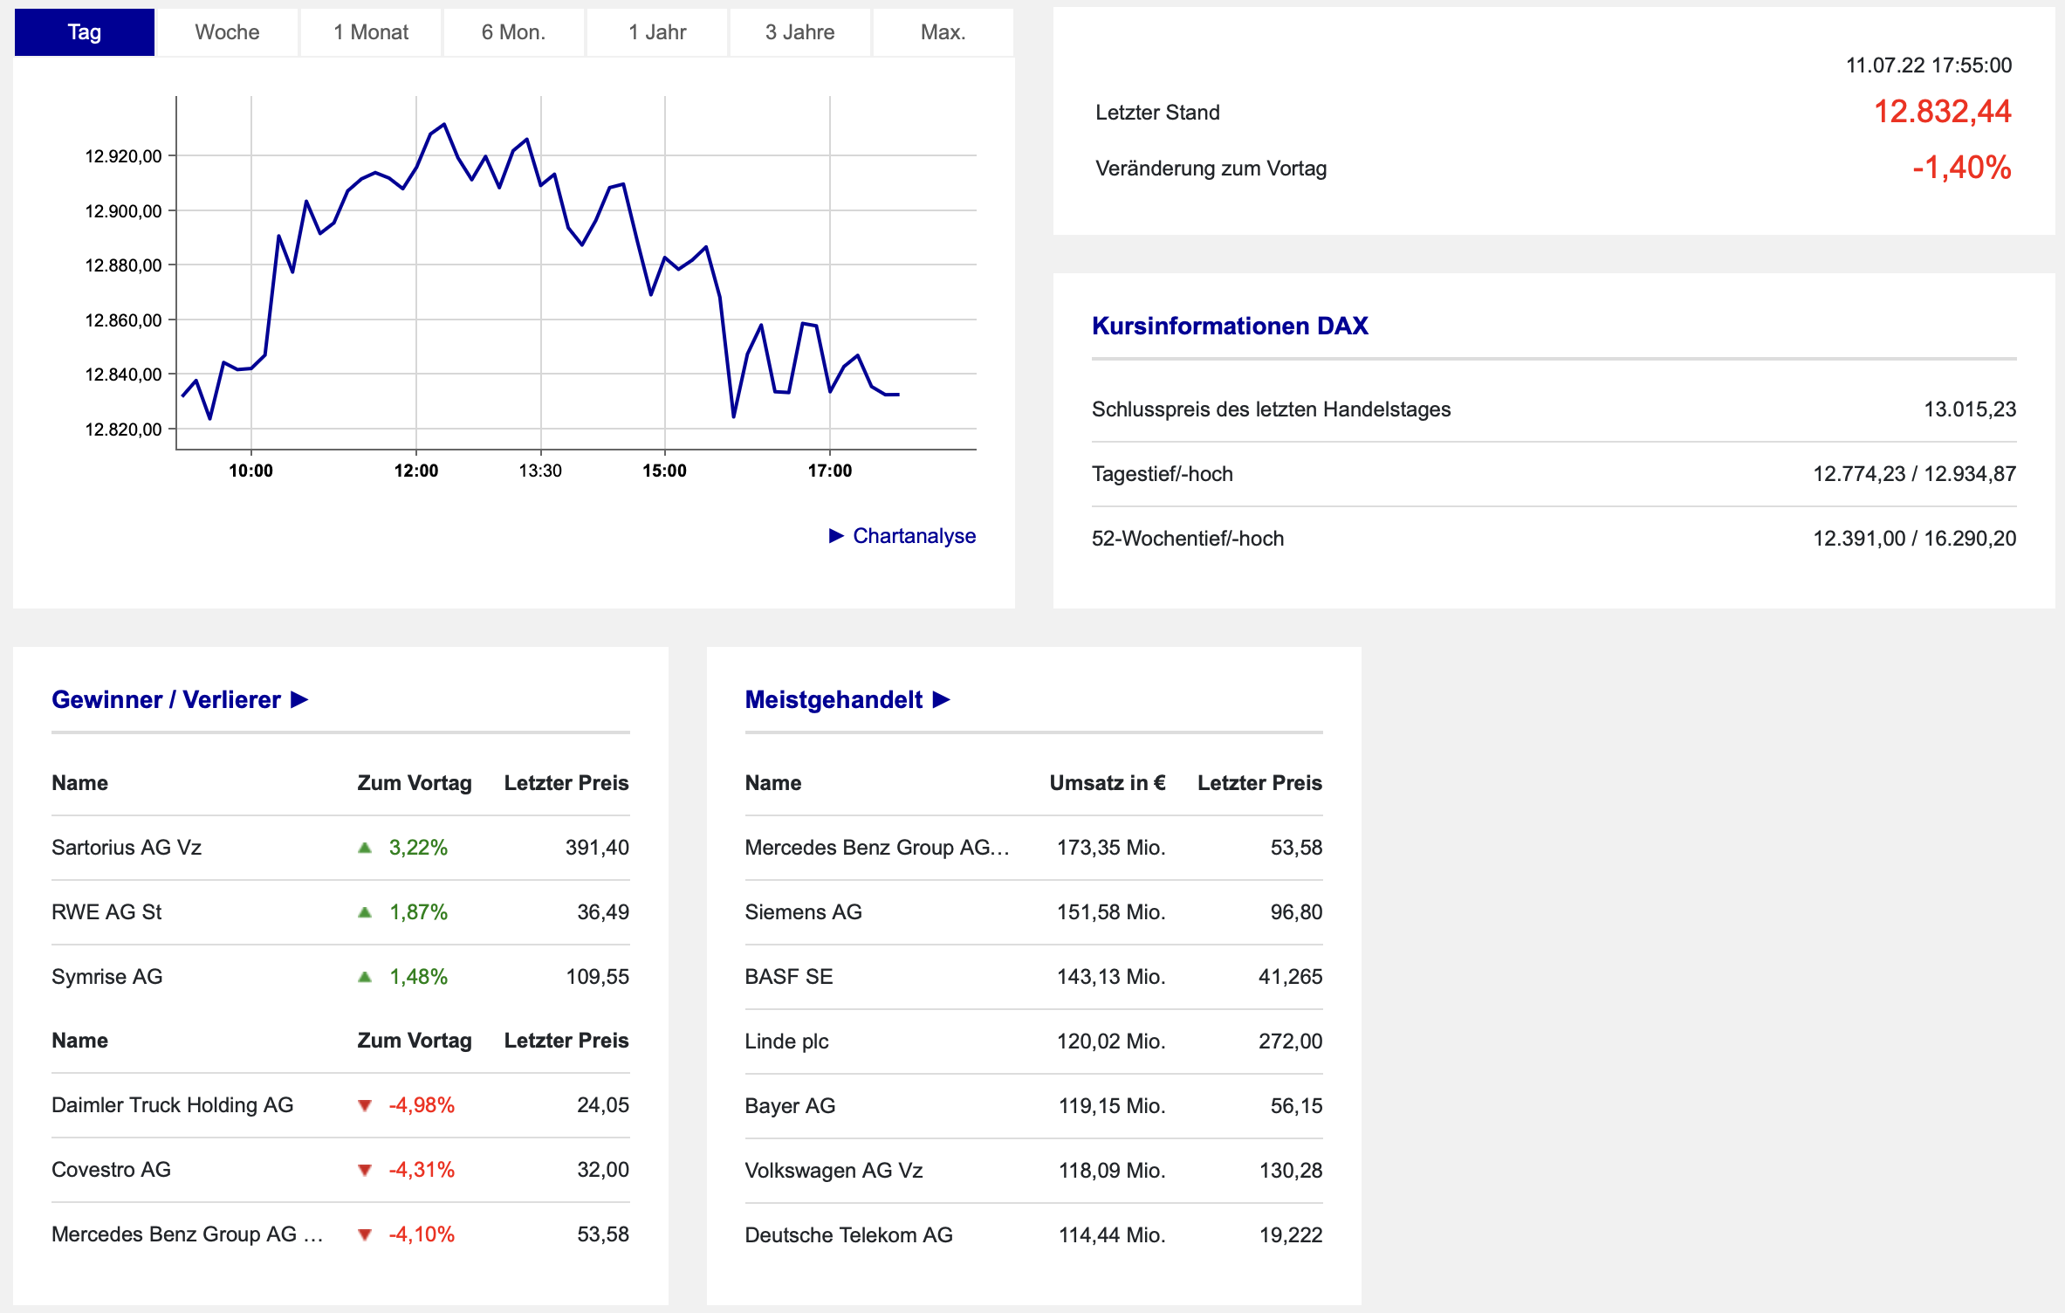Switch chart to Woche view
This screenshot has width=2065, height=1313.
pos(227,32)
